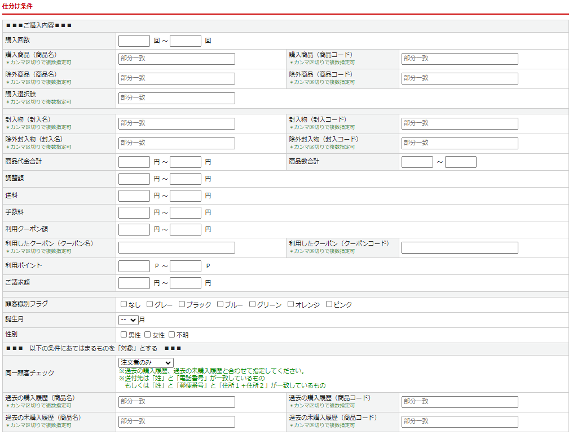Image resolution: width=573 pixels, height=435 pixels.
Task: Check the オレンジ flag checkbox
Action: pos(291,304)
